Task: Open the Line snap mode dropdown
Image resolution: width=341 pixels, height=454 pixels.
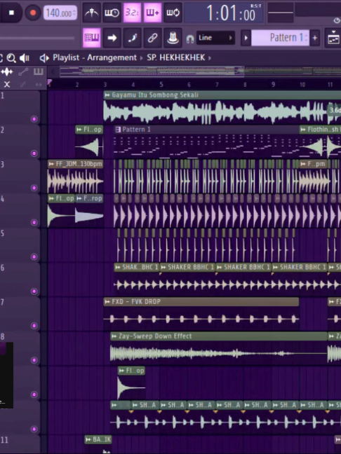Action: click(215, 38)
